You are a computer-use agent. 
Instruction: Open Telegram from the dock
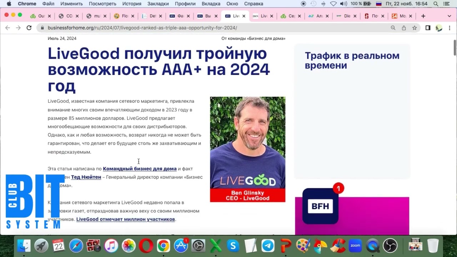(268, 246)
